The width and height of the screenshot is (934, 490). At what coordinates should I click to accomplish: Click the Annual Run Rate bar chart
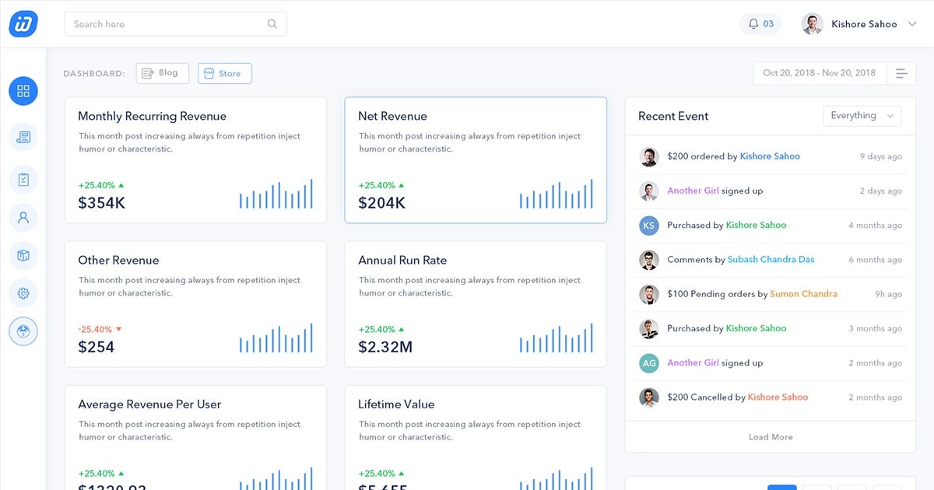tap(557, 338)
